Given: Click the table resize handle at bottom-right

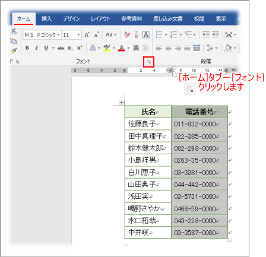Looking at the screenshot, I should coord(230,240).
